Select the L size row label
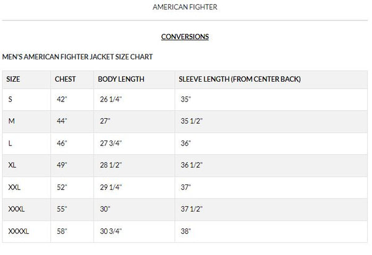The image size is (372, 255). (11, 143)
